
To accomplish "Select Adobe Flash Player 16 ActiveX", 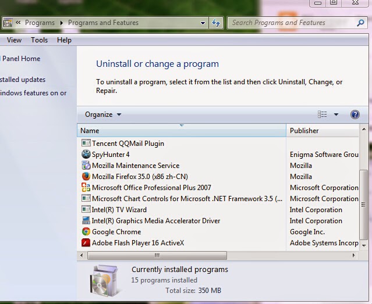I will (x=138, y=243).
